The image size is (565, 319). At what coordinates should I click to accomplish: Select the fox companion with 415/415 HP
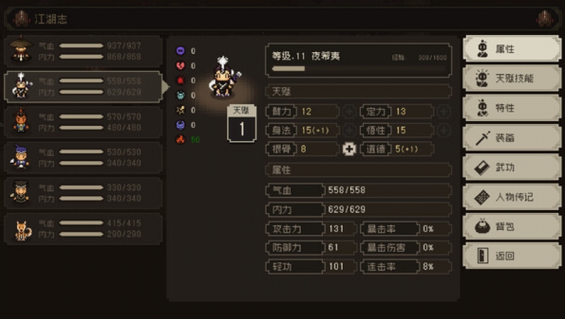(83, 229)
